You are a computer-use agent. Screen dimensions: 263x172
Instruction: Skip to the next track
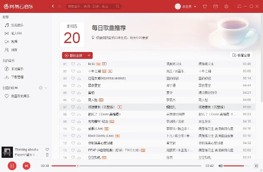point(26,166)
